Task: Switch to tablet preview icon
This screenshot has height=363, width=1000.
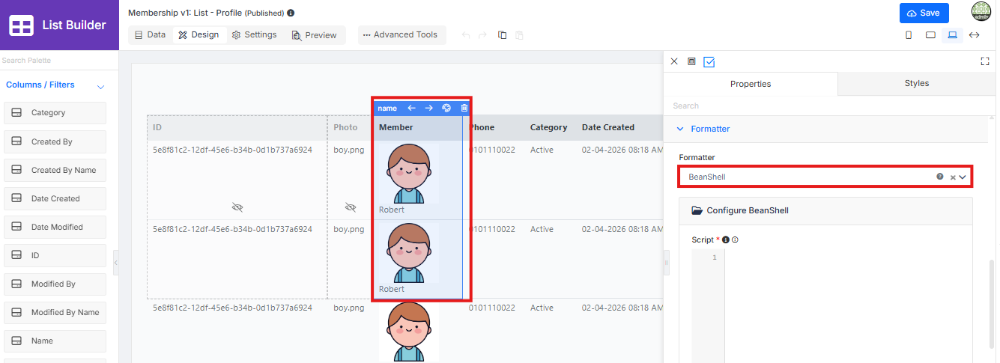Action: tap(930, 35)
